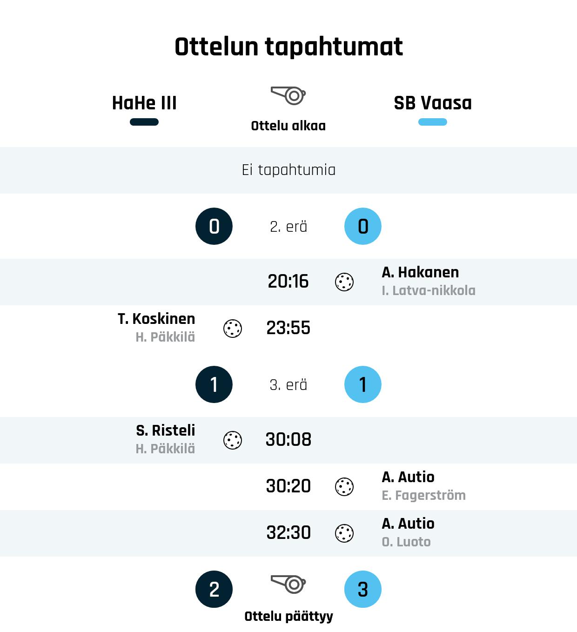Click the goal ball icon at 32:30
Screen dimensions: 577x632
click(x=344, y=533)
